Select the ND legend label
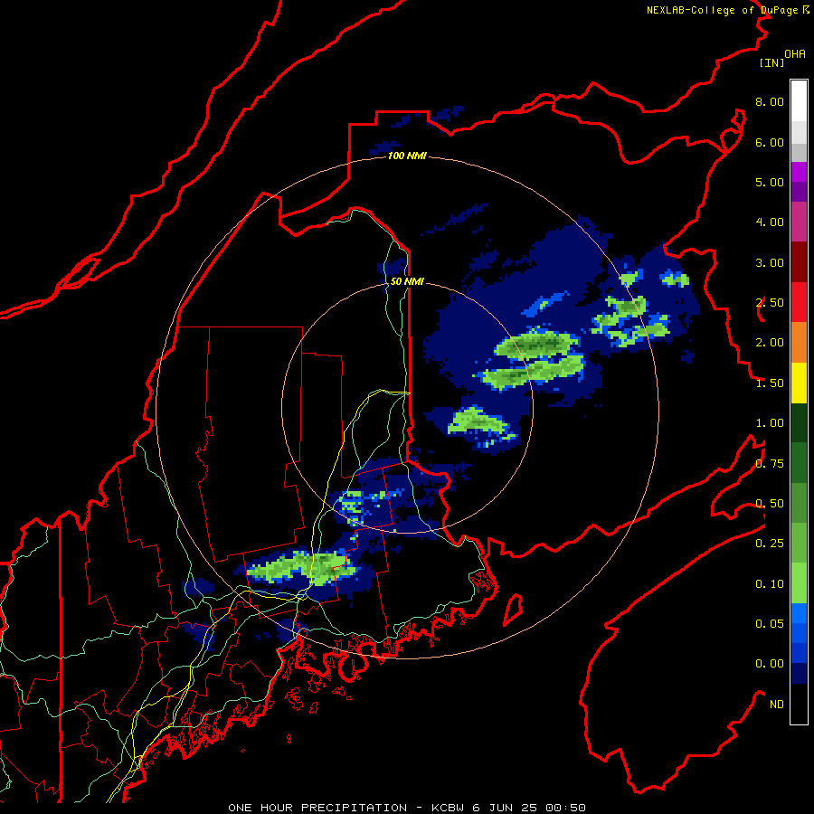 point(777,705)
